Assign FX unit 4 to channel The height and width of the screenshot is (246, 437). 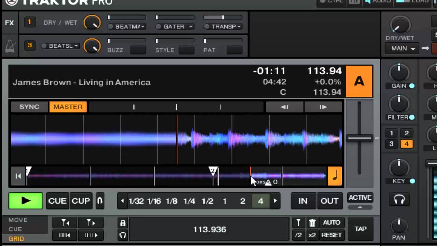406,144
